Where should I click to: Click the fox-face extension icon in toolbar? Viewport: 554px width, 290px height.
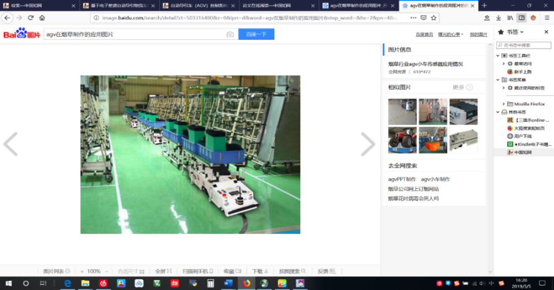pyautogui.click(x=533, y=18)
